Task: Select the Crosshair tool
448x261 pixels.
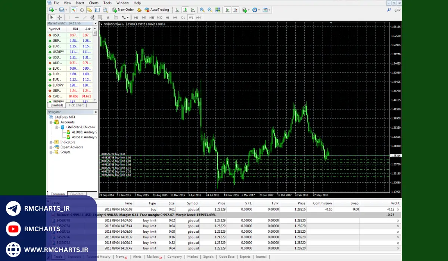Action: (60, 18)
